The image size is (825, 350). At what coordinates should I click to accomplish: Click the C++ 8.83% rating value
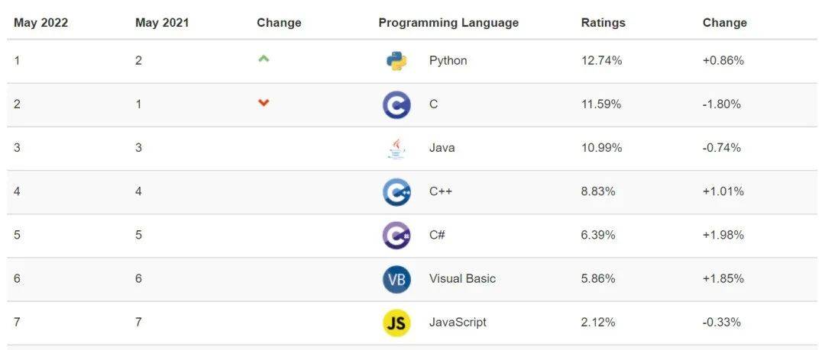598,191
